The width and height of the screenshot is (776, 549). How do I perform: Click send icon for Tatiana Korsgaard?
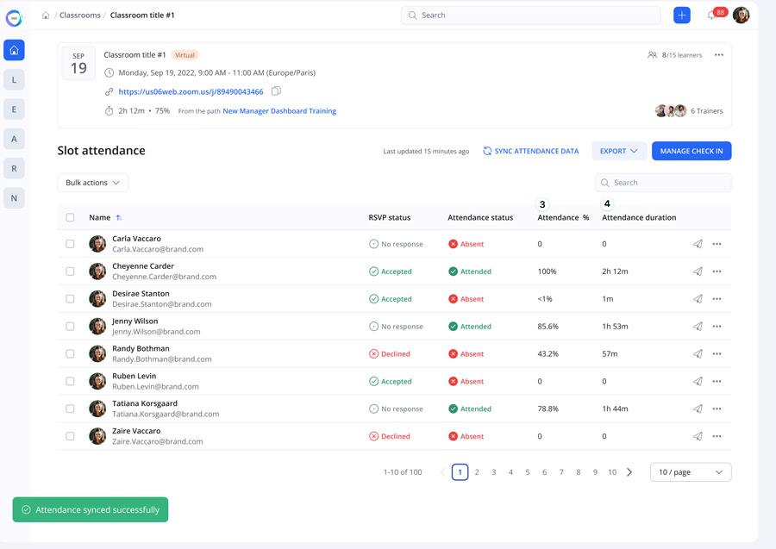pyautogui.click(x=698, y=409)
